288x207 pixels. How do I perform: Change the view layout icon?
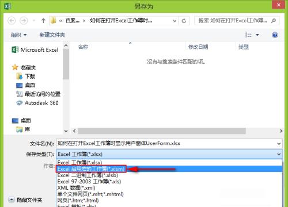248,34
